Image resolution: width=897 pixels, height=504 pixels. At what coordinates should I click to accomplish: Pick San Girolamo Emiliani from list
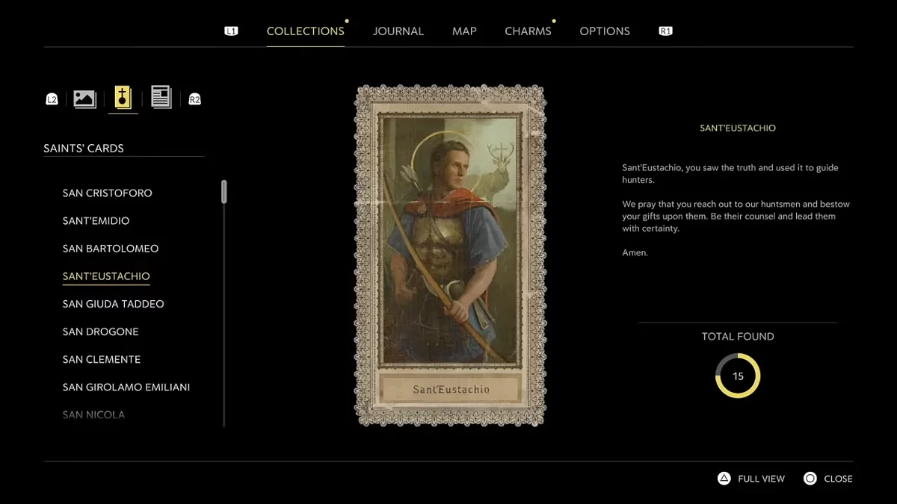click(x=126, y=387)
